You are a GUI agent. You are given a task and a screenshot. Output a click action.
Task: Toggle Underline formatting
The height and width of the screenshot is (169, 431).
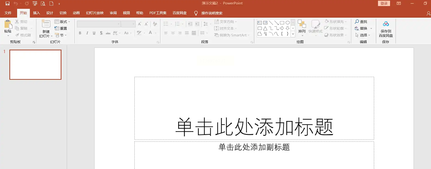(x=94, y=33)
